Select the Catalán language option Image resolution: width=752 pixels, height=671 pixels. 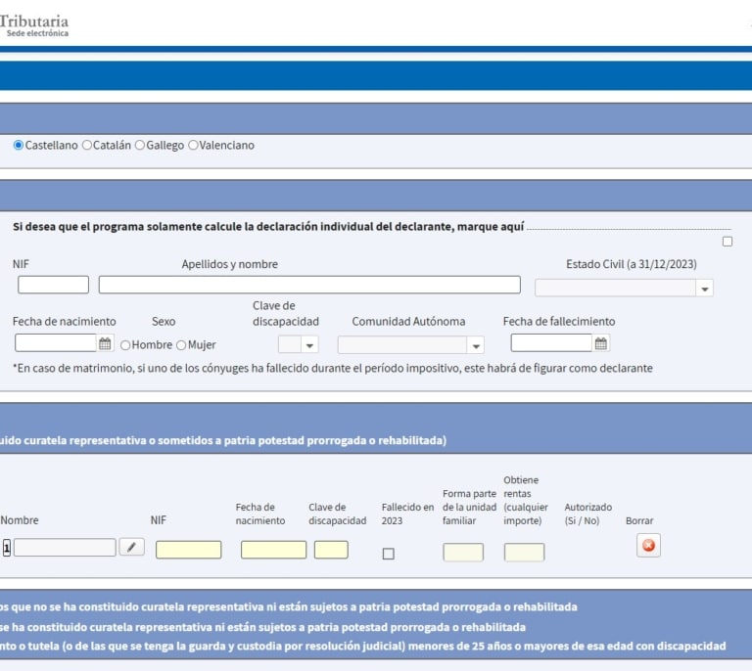click(x=87, y=145)
